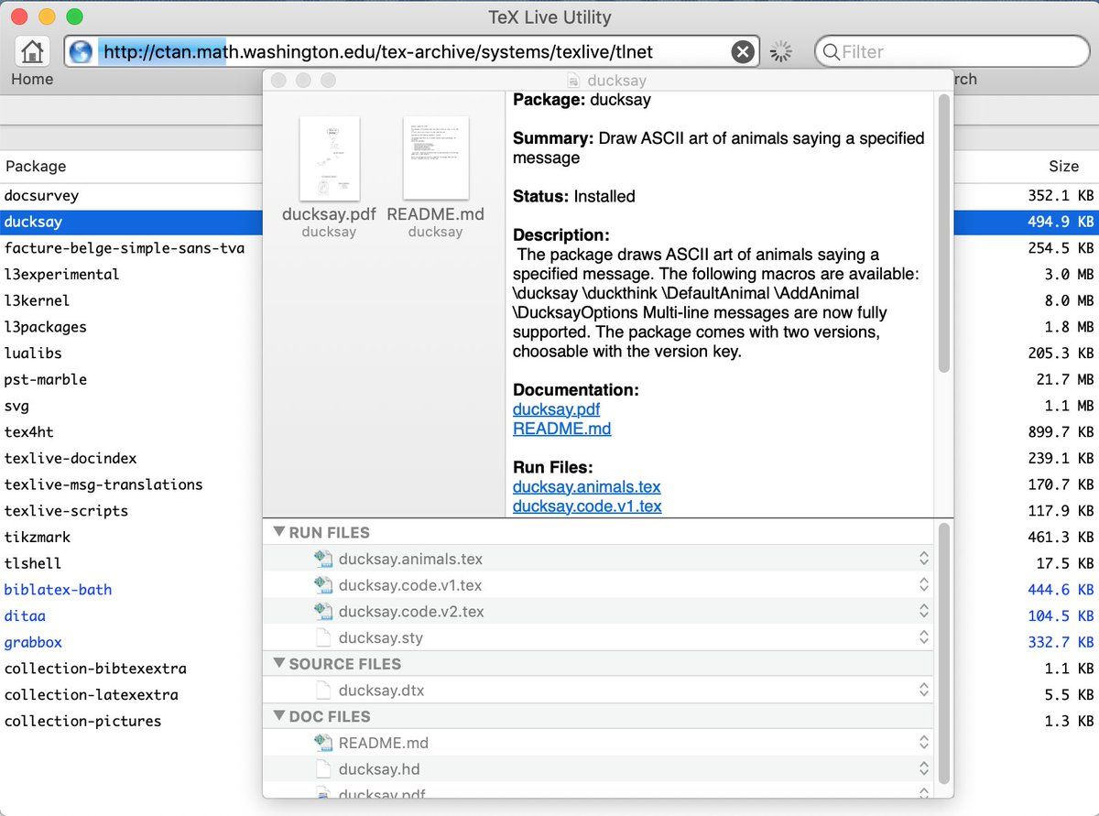Click the ducksay.sty file icon
The width and height of the screenshot is (1099, 816).
(322, 637)
